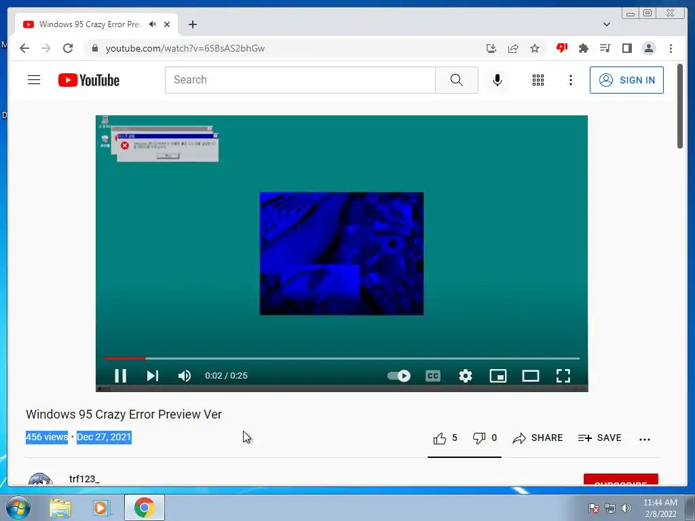Open player settings gear

(x=466, y=376)
